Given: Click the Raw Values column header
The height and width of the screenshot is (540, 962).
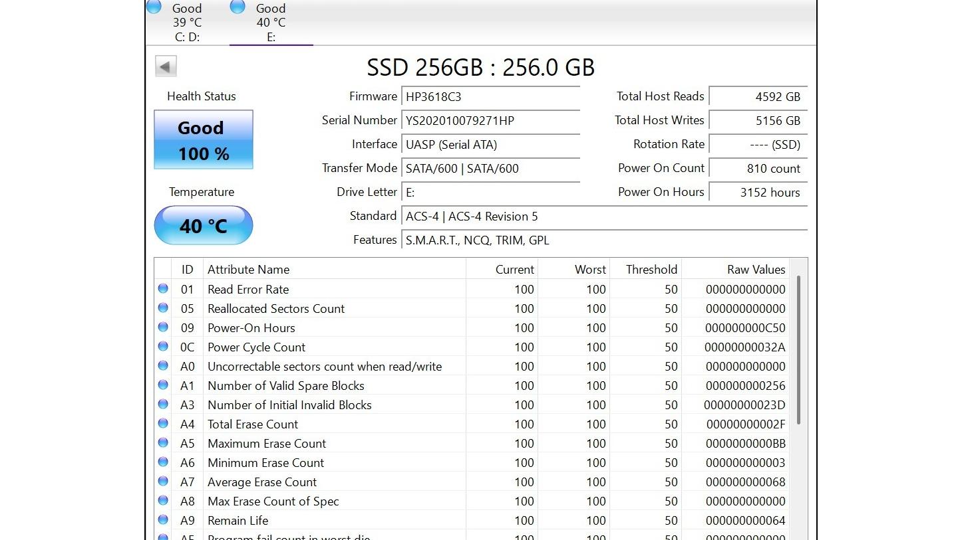Looking at the screenshot, I should coord(756,270).
